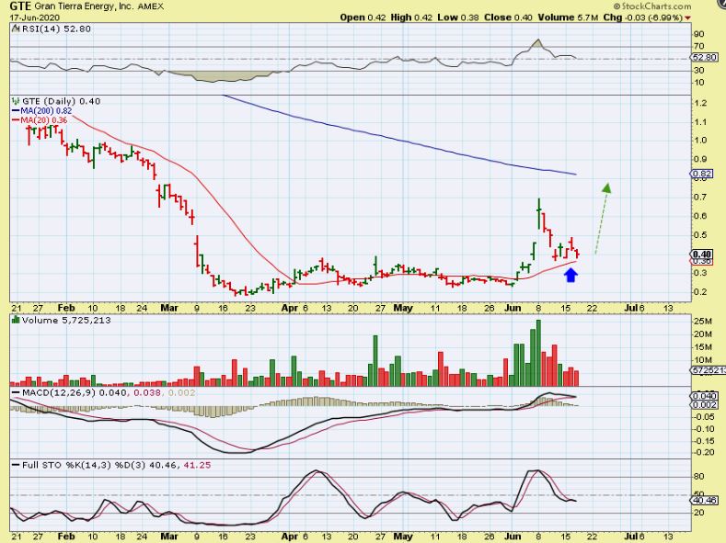The width and height of the screenshot is (726, 543).
Task: Click the blue MA(200) line on the price chart
Action: [398, 139]
